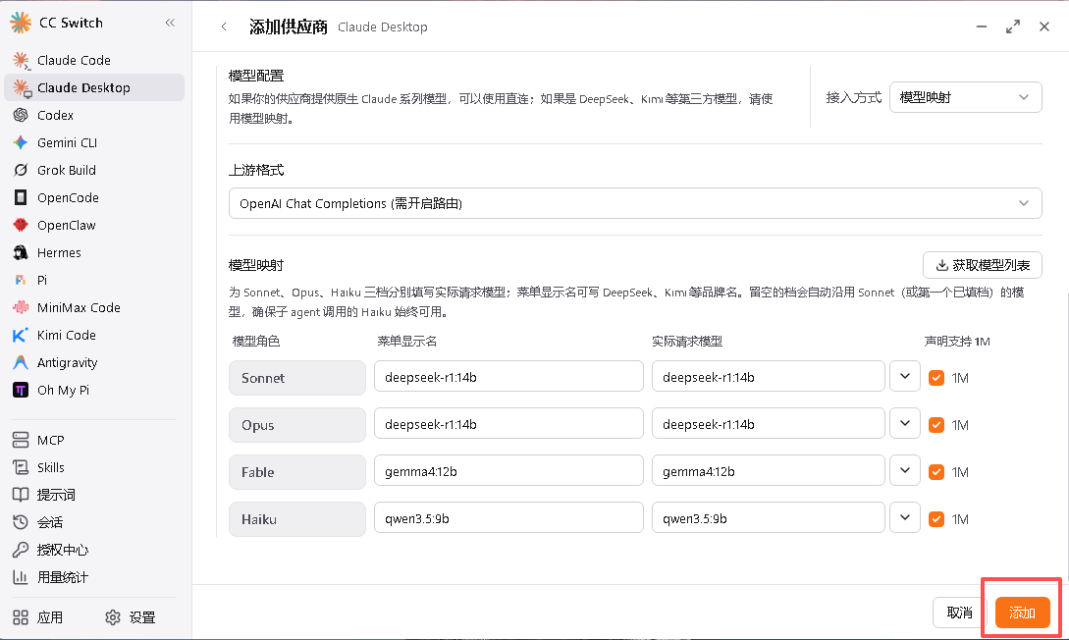1069x640 pixels.
Task: Select the Claude Code icon in sidebar
Action: click(x=22, y=61)
